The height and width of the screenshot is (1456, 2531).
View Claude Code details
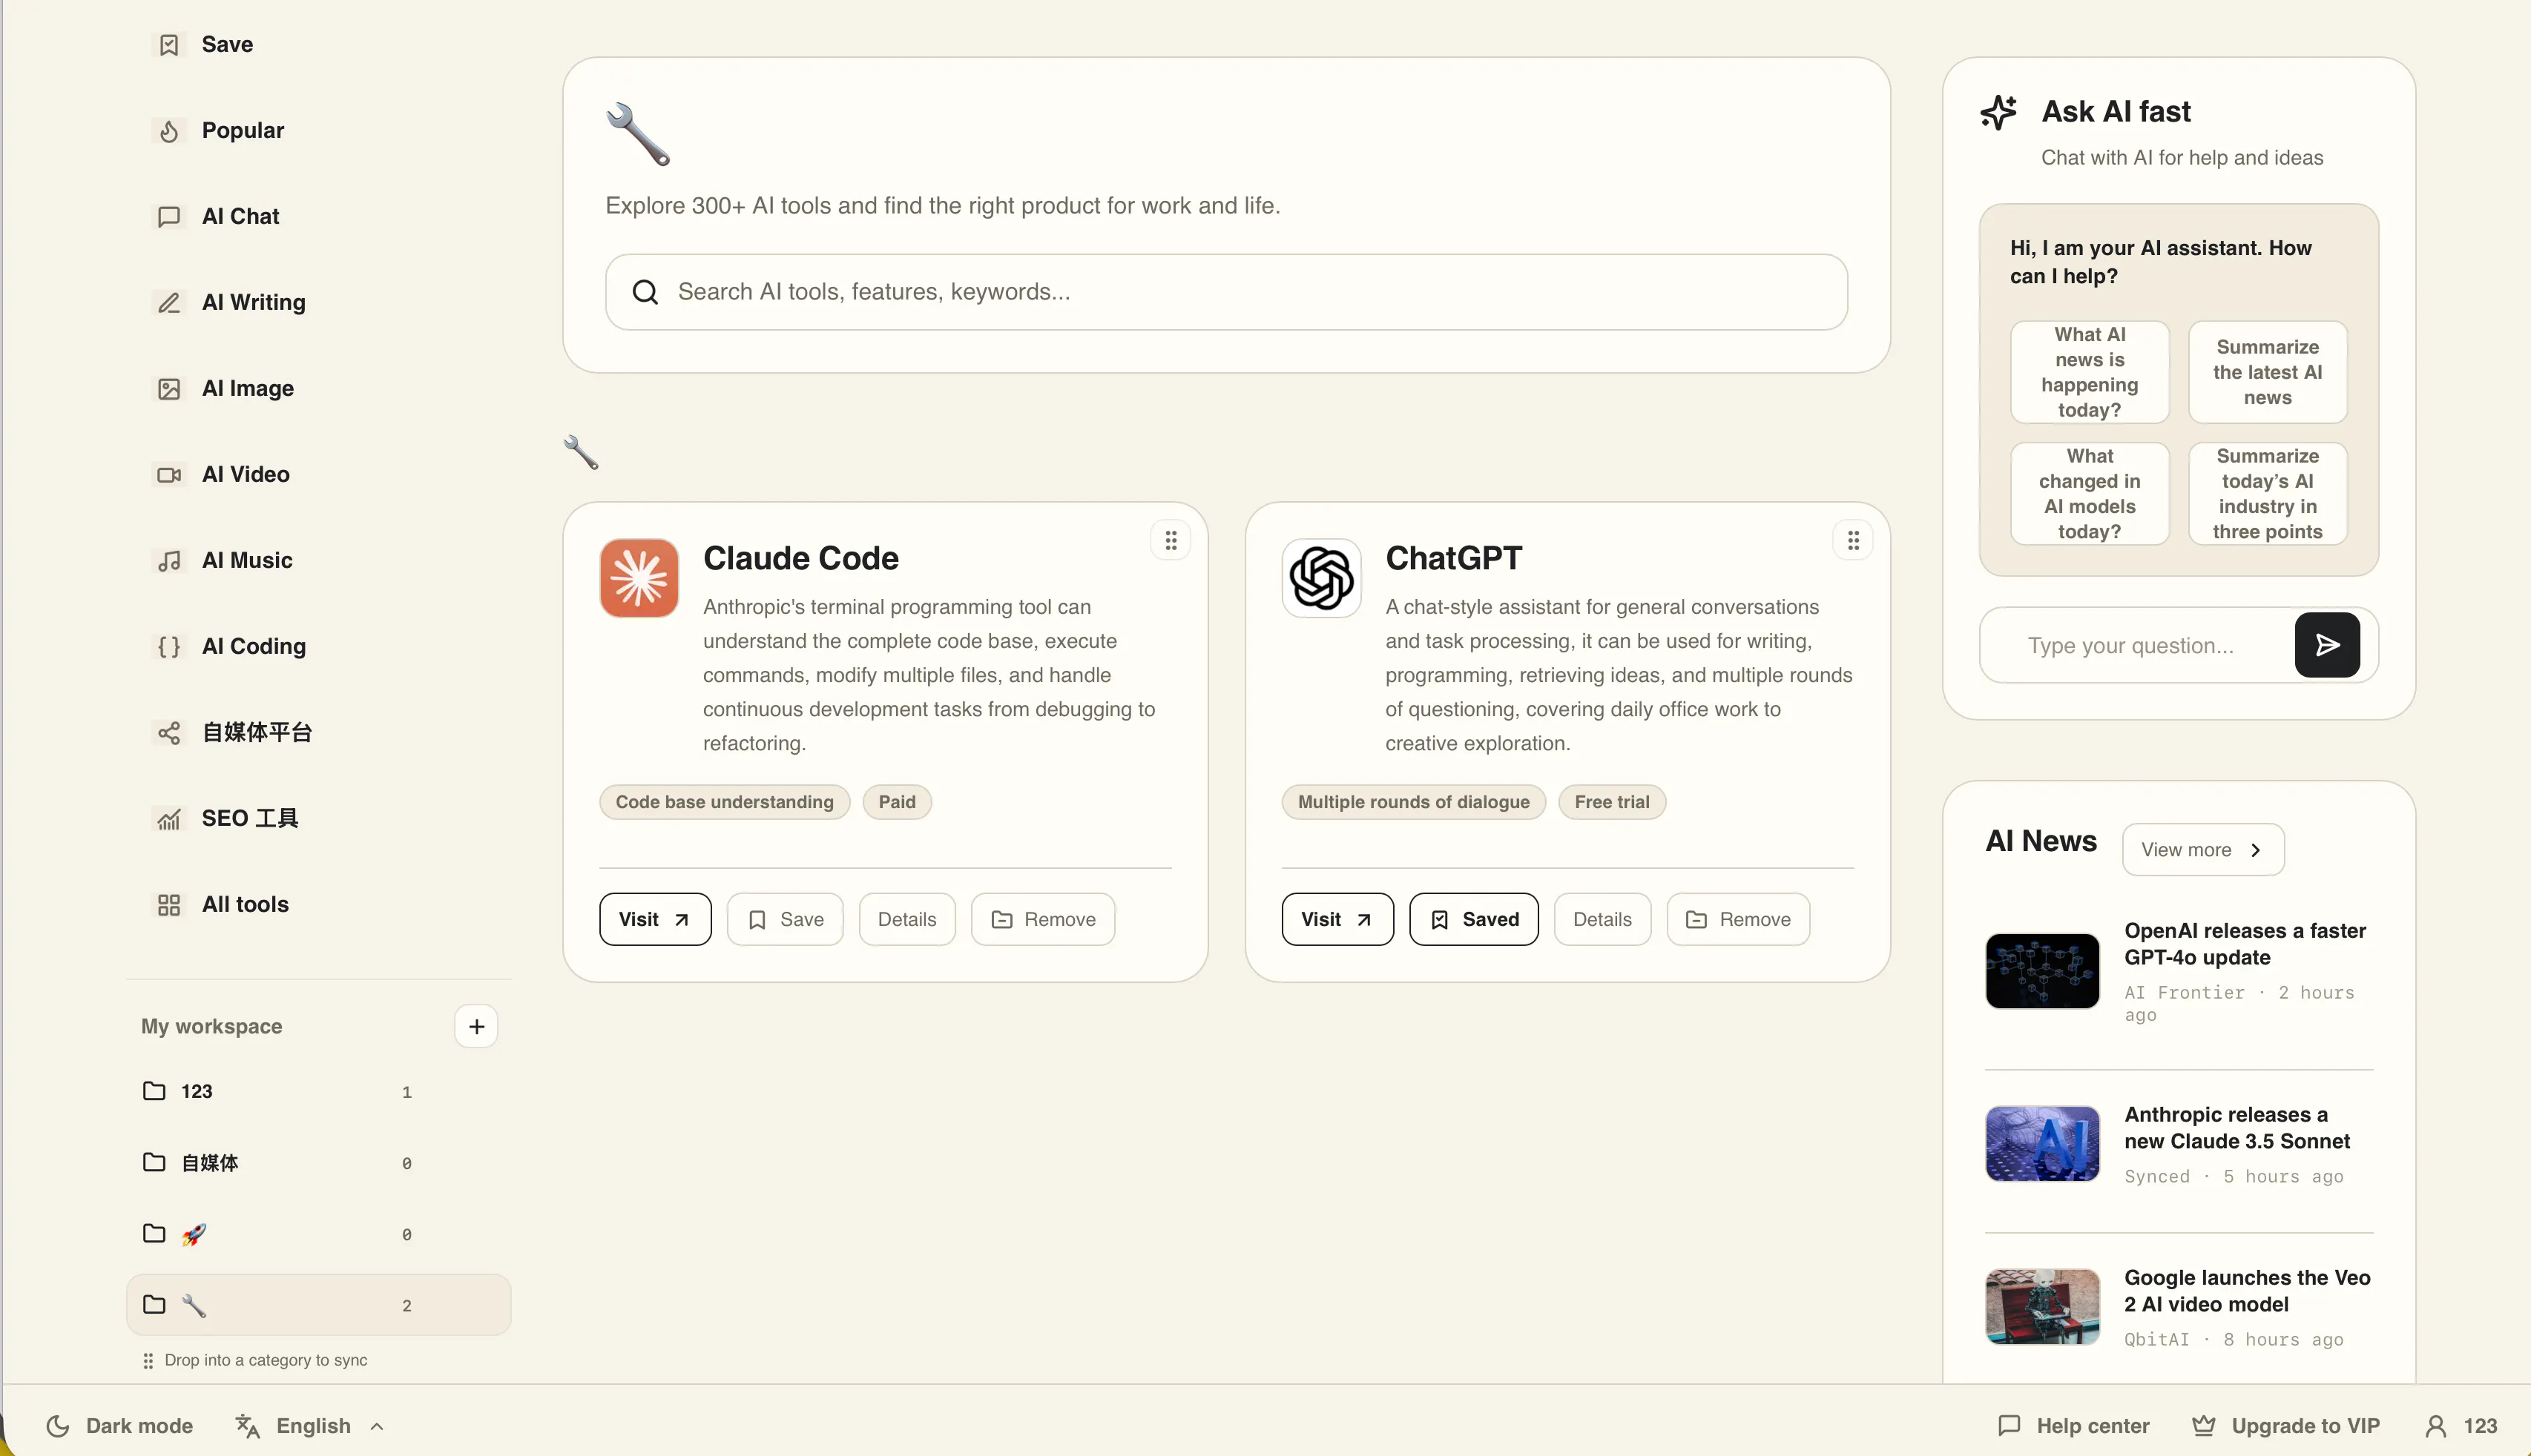point(907,919)
